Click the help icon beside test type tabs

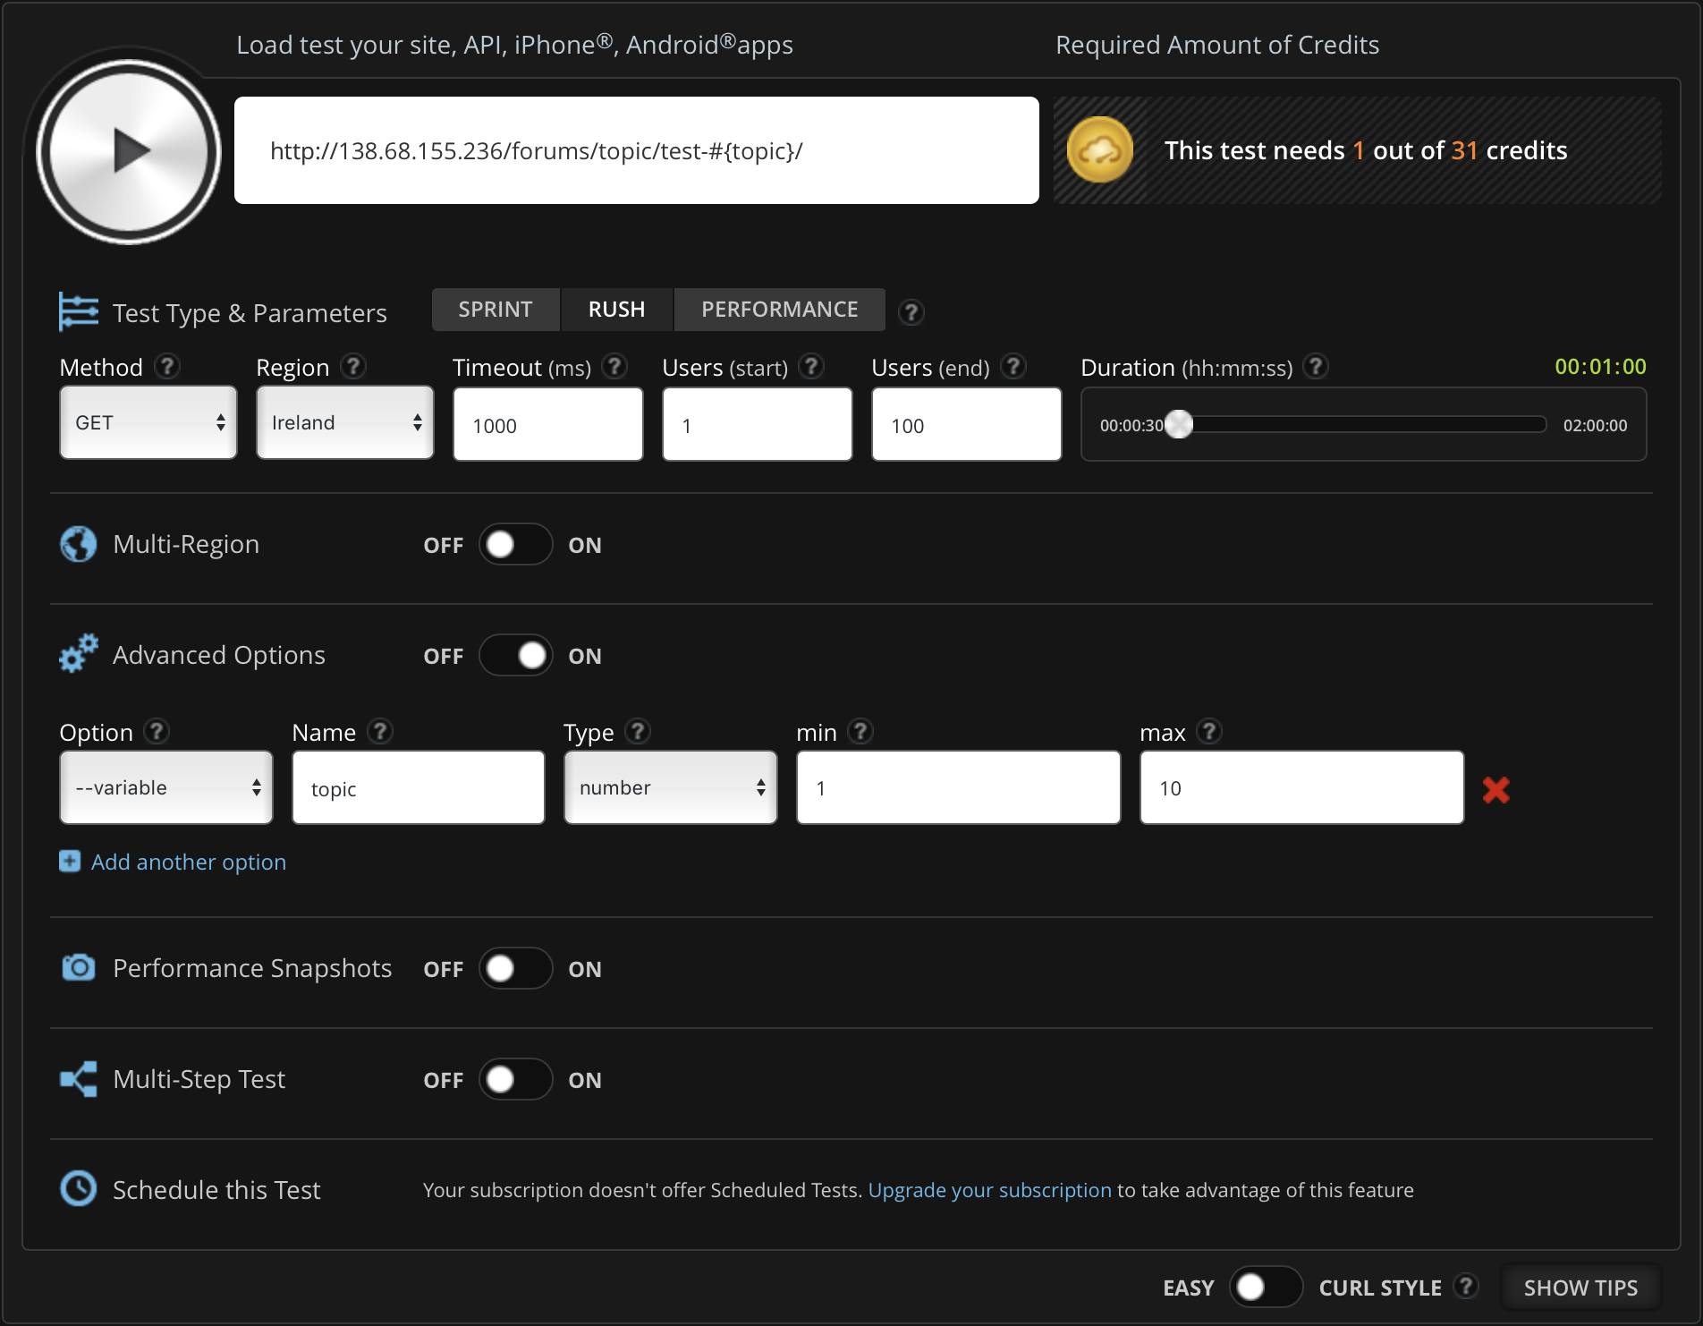(911, 312)
